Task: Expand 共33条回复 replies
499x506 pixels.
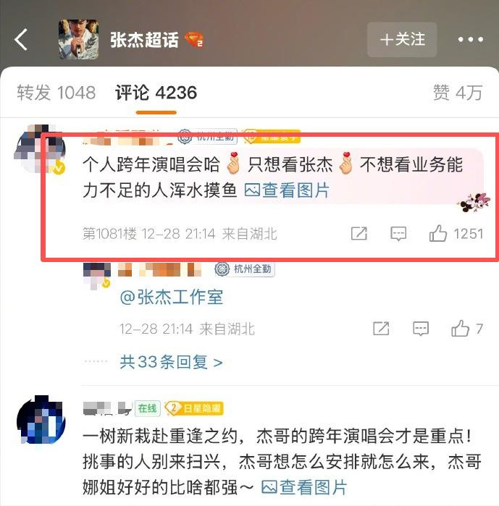Action: point(172,362)
